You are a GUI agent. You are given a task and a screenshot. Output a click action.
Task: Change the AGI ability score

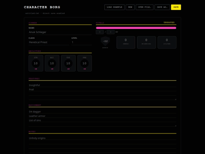52,64
